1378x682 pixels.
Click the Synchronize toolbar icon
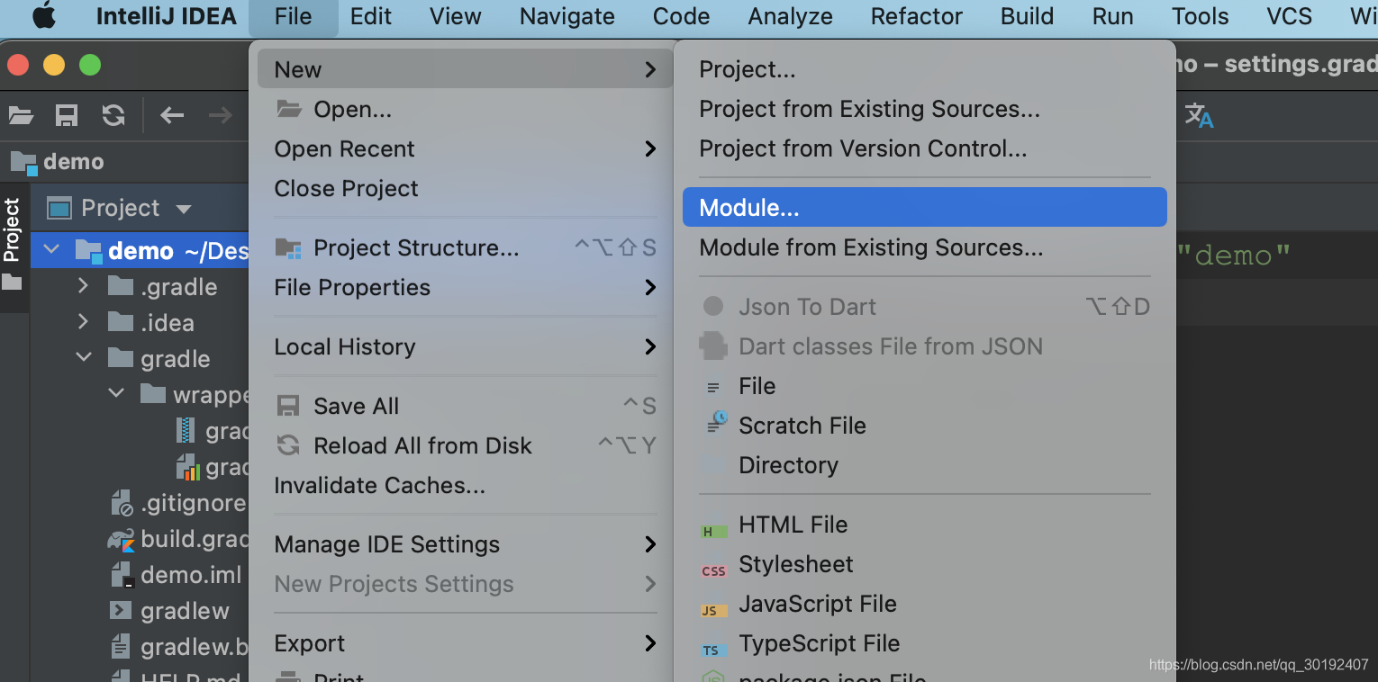tap(113, 115)
